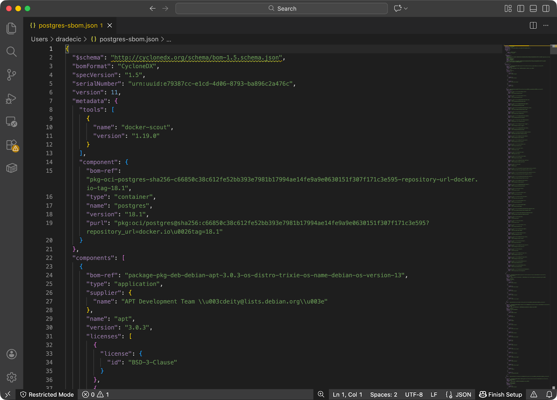Viewport: 557px width, 400px height.
Task: Click the "apt" name value
Action: (123, 319)
